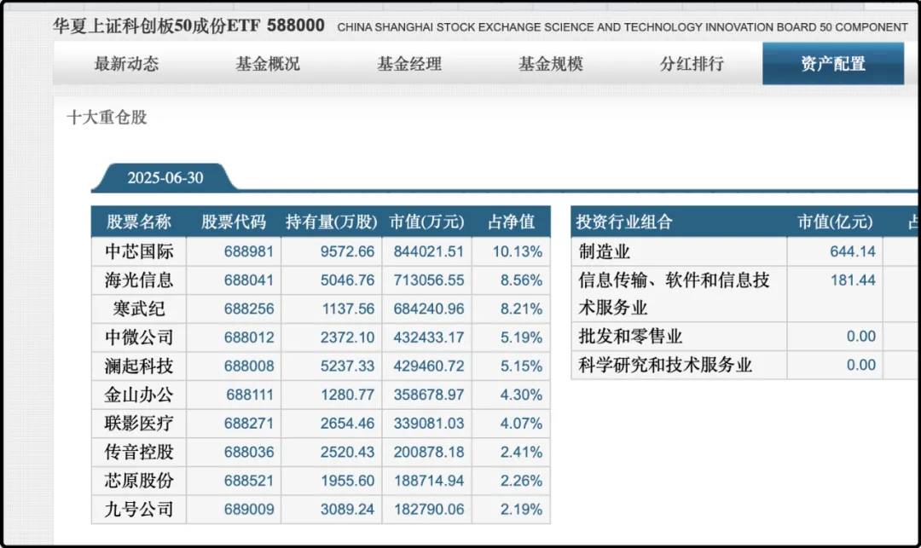Click stock code 688041 for 海光信息

tap(249, 280)
